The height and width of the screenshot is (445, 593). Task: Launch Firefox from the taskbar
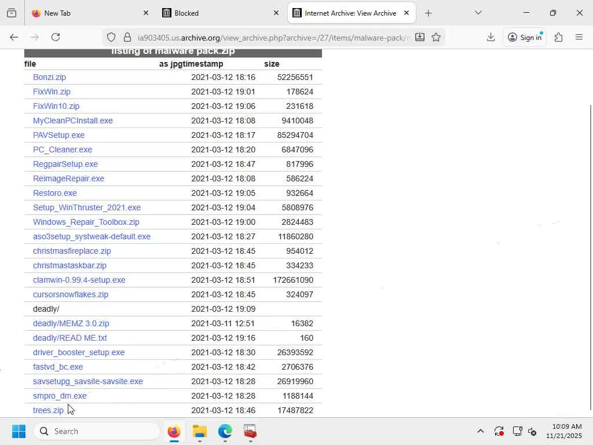click(174, 431)
